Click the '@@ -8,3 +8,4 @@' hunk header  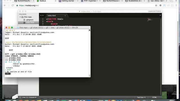[x=12, y=62]
